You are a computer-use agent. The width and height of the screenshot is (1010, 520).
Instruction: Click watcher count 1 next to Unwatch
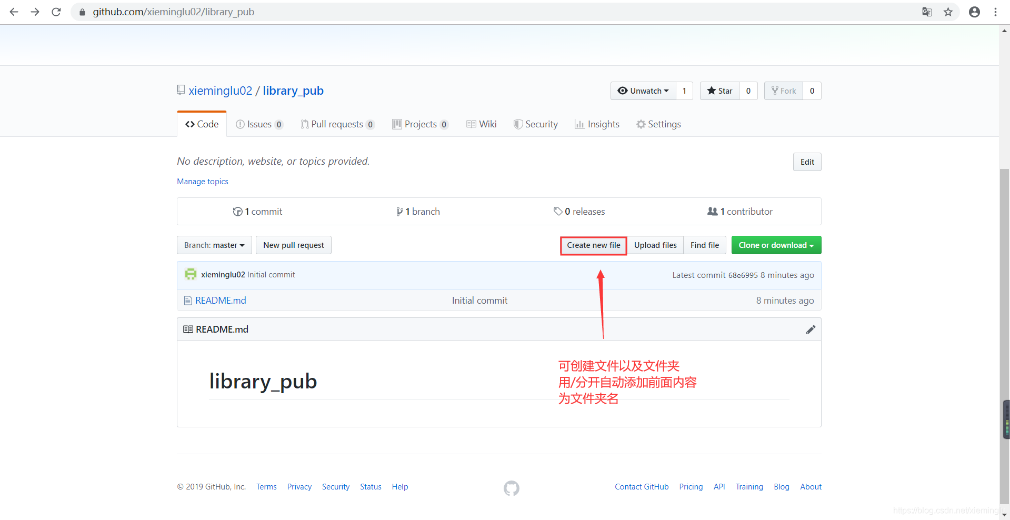point(684,91)
